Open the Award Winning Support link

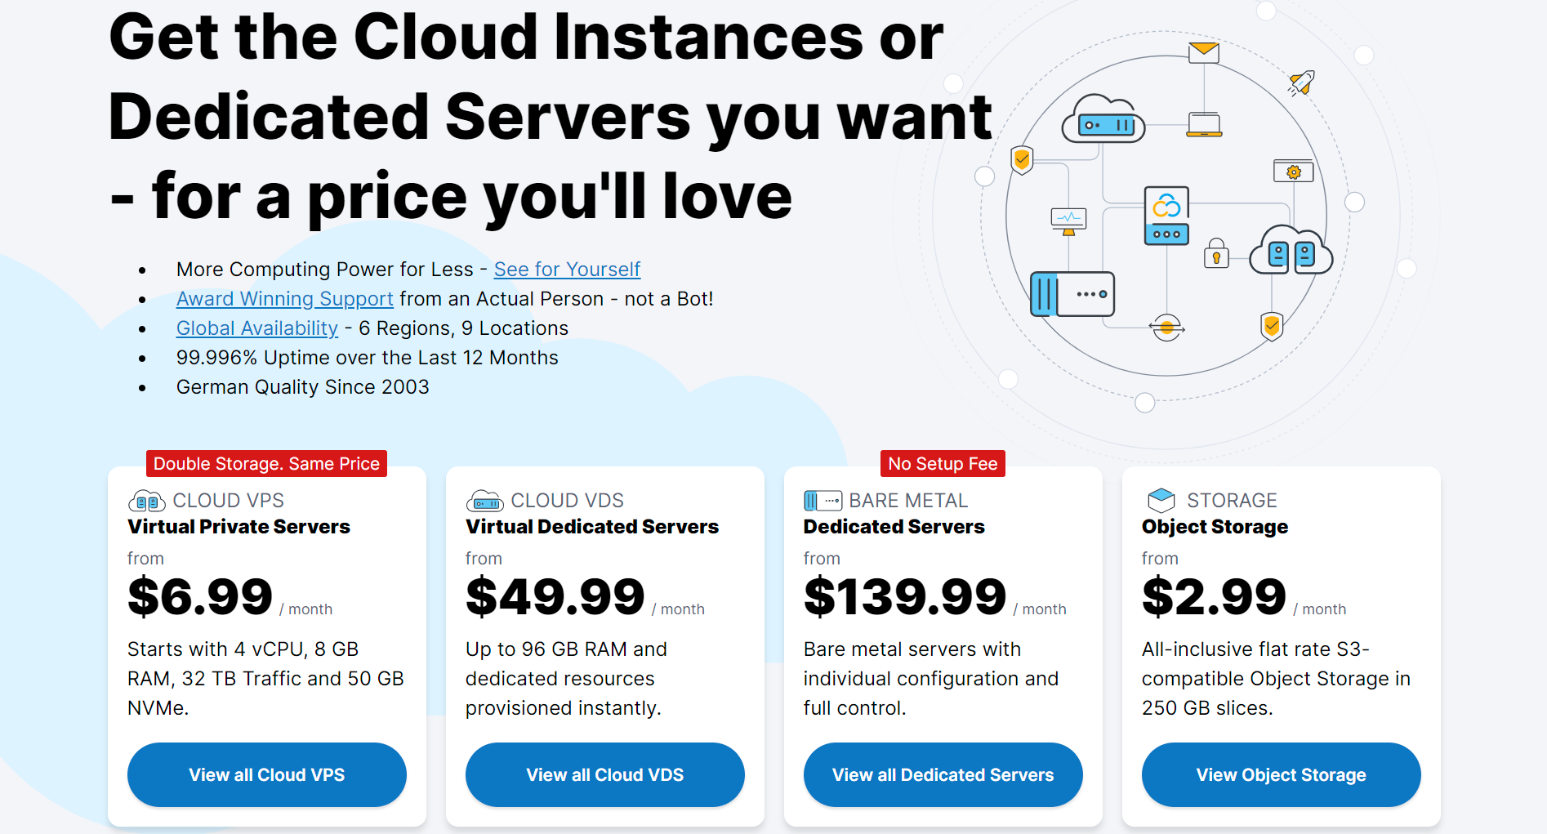coord(284,299)
